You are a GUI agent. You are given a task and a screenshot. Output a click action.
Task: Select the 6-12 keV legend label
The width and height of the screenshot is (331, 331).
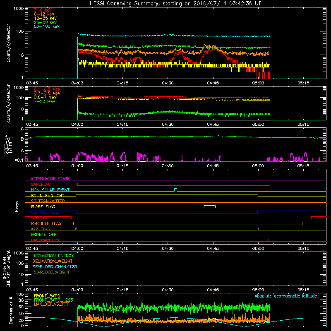tap(44, 14)
